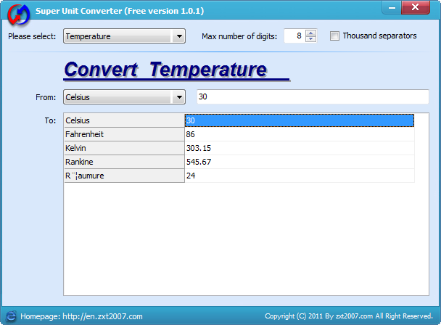Screen dimensions: 441x325
Task: Click the Thousand separators label text
Action: 379,36
